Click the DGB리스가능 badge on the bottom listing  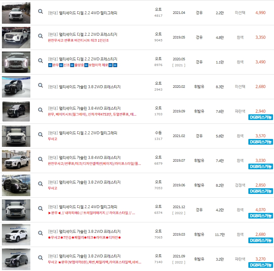point(260,266)
